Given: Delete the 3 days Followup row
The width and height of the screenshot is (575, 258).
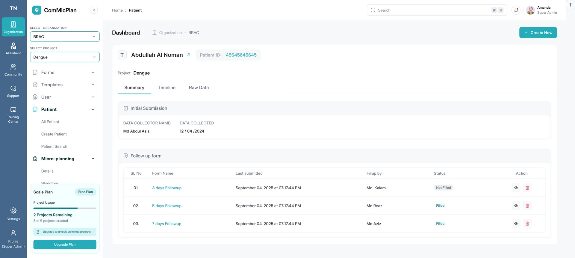Looking at the screenshot, I should click(527, 188).
